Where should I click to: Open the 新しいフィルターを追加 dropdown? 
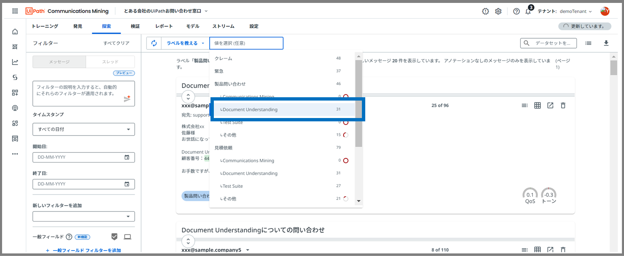pos(84,217)
